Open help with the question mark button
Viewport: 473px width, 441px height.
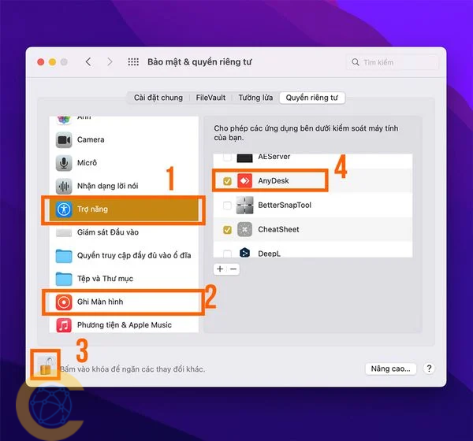tap(429, 369)
